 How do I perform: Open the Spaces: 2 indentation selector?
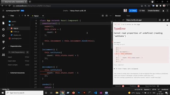tap(147, 89)
